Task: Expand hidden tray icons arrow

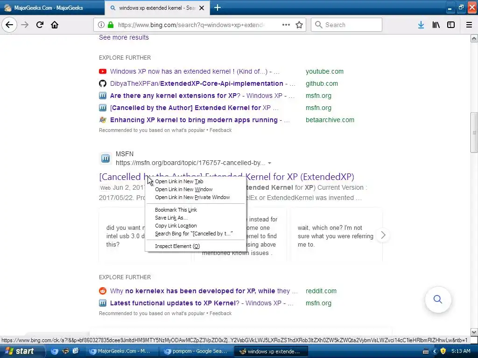Action: tap(435, 351)
